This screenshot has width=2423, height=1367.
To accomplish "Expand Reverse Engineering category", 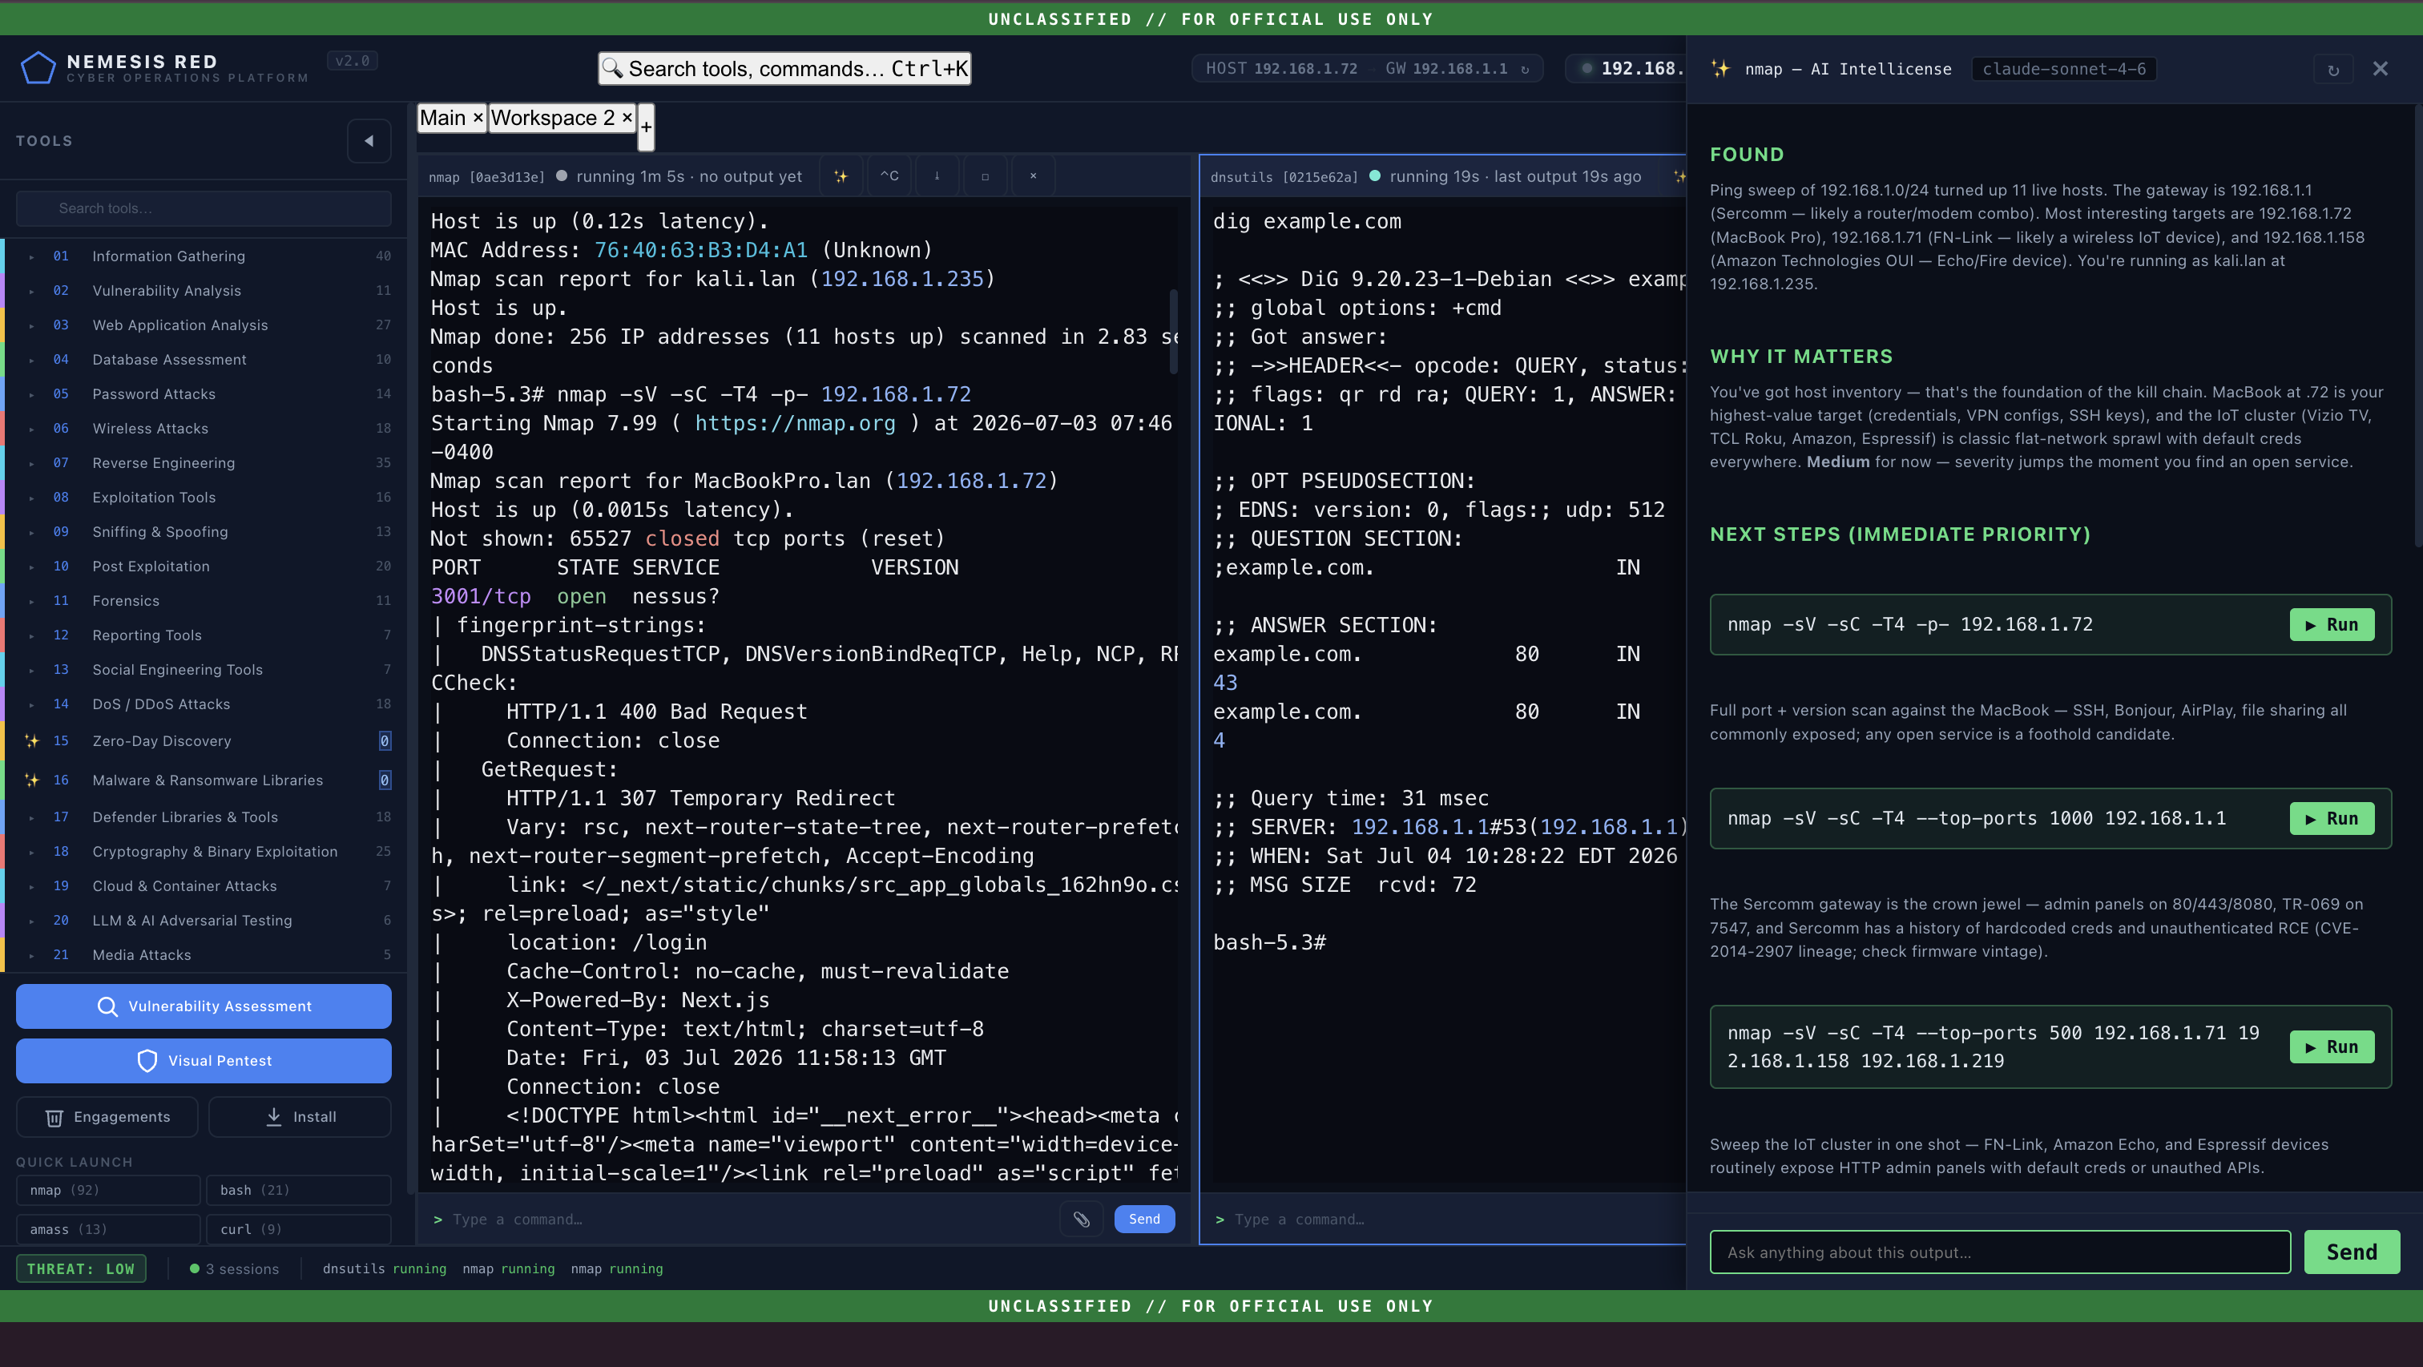I will click(x=204, y=463).
